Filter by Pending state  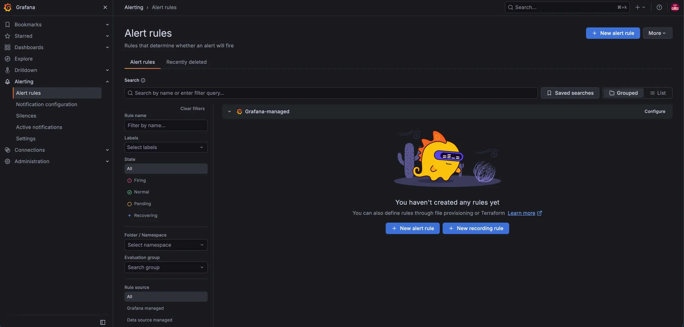tap(166, 204)
